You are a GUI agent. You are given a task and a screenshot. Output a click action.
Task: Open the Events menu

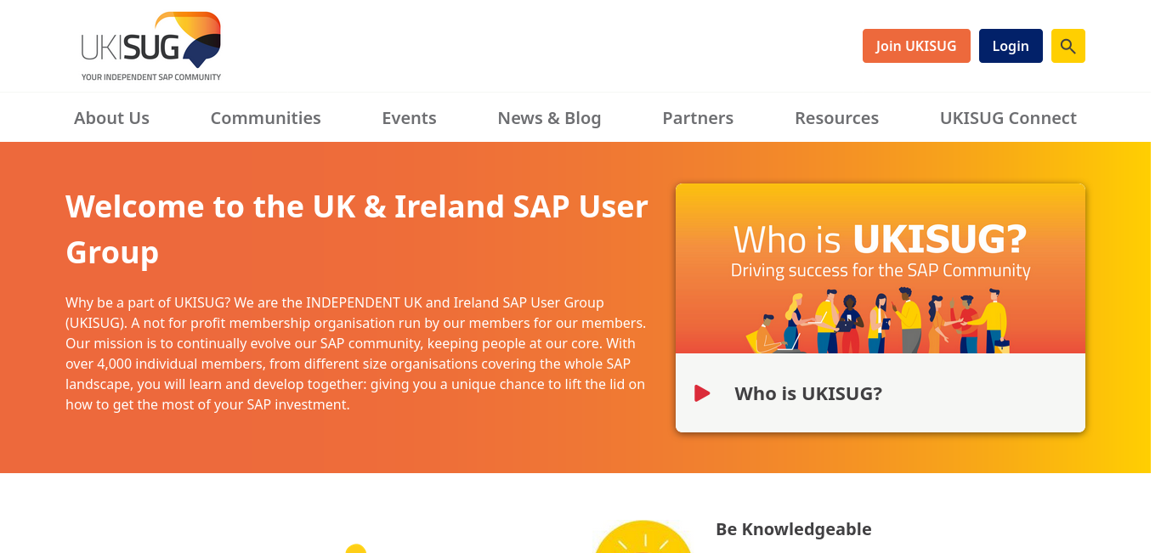click(x=409, y=118)
